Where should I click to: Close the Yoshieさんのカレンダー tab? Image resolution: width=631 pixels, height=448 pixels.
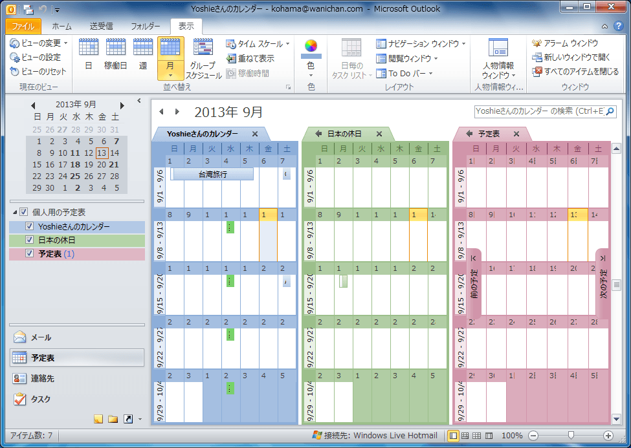pyautogui.click(x=255, y=134)
